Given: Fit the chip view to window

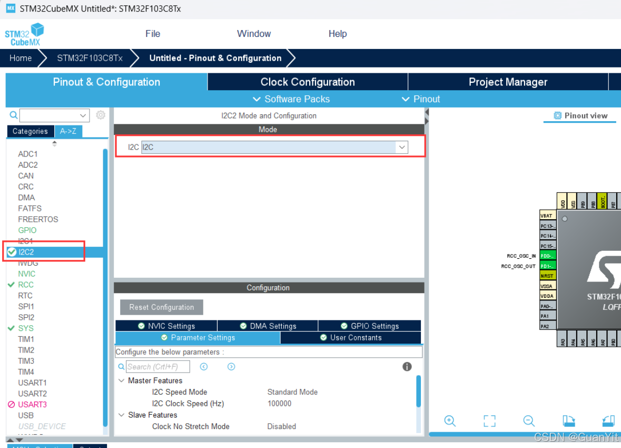Looking at the screenshot, I should coord(489,421).
